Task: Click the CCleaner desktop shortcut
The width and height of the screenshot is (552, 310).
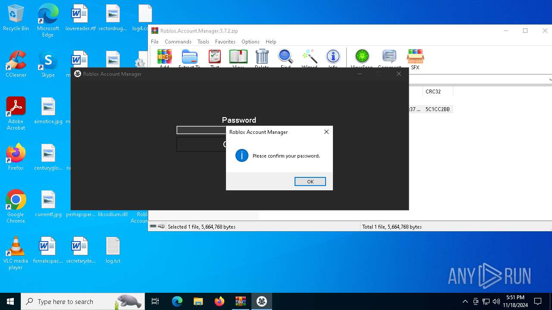Action: point(16,65)
